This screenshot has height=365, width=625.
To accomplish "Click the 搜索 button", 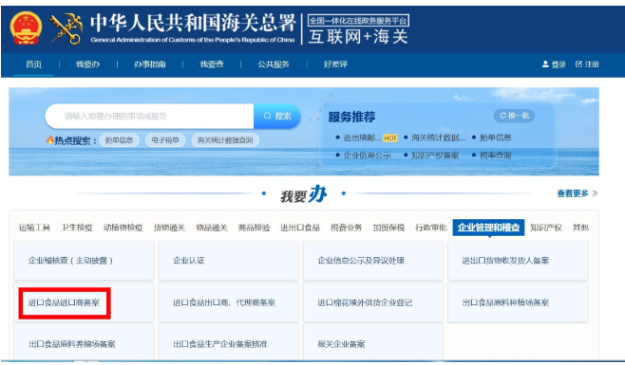I will point(277,117).
